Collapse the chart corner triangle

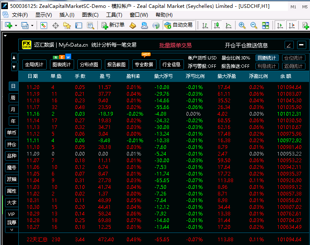tap(5, 36)
